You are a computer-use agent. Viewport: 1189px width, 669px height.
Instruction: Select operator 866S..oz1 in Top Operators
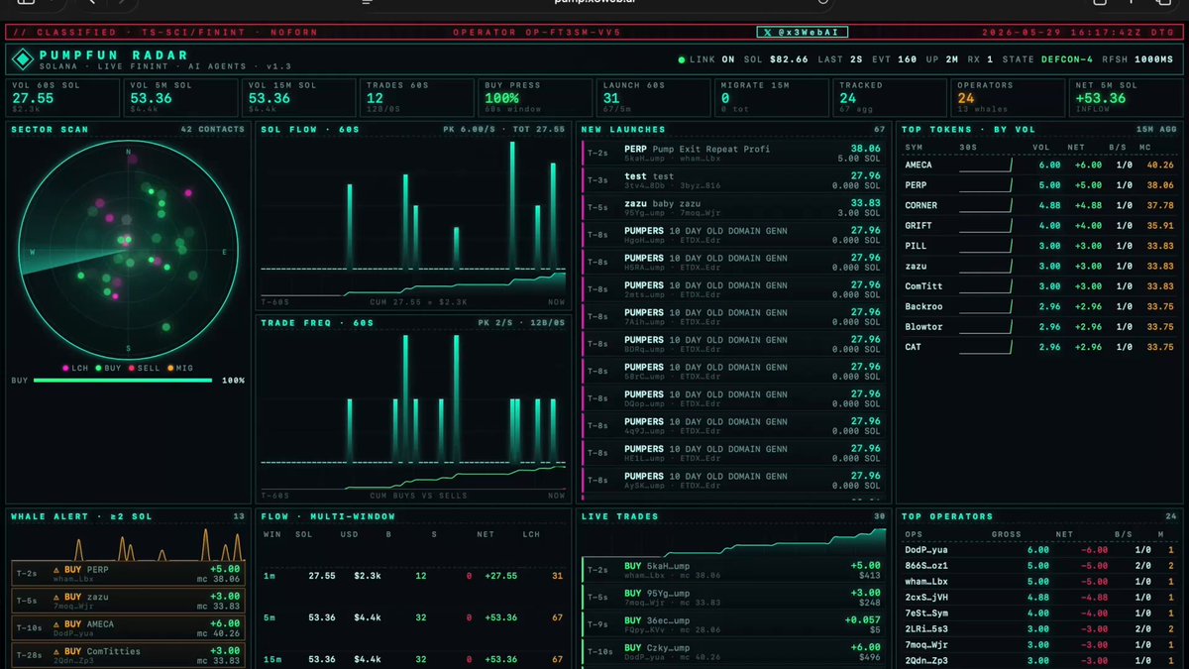tap(1041, 565)
